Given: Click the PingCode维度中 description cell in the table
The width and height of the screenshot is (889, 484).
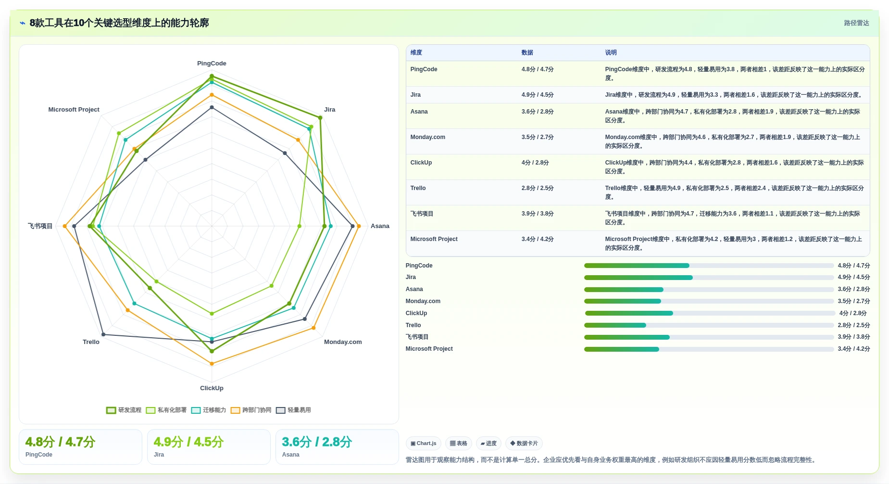Looking at the screenshot, I should point(735,74).
